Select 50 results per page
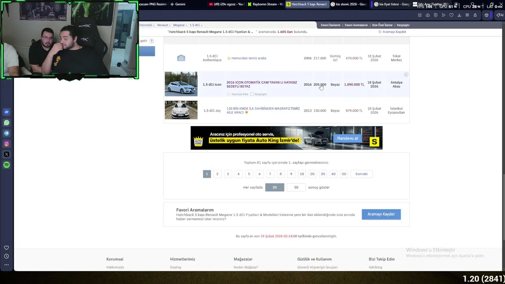Screen dimensions: 505x284 (x=296, y=187)
